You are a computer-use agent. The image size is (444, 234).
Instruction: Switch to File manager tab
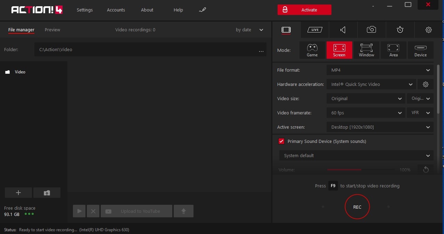[x=21, y=30]
